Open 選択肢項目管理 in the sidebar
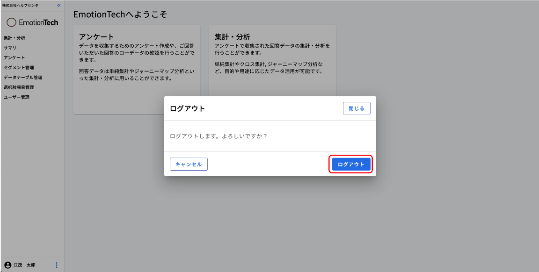Viewport: 539px width, 272px height. pyautogui.click(x=19, y=87)
